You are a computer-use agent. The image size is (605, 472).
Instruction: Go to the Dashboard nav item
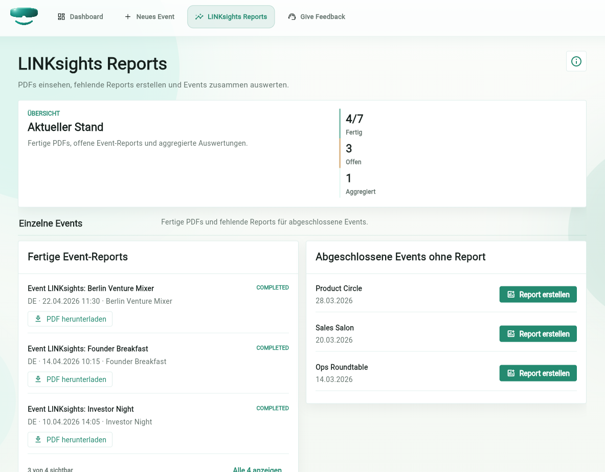coord(81,16)
